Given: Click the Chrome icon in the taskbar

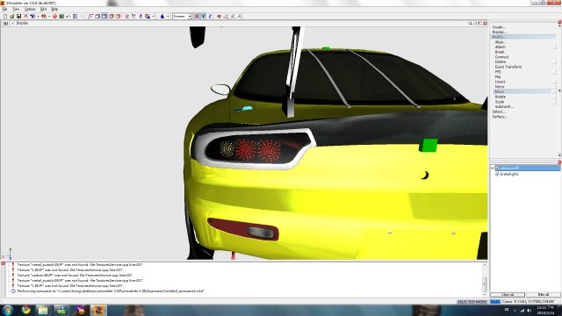Looking at the screenshot, I should click(25, 310).
